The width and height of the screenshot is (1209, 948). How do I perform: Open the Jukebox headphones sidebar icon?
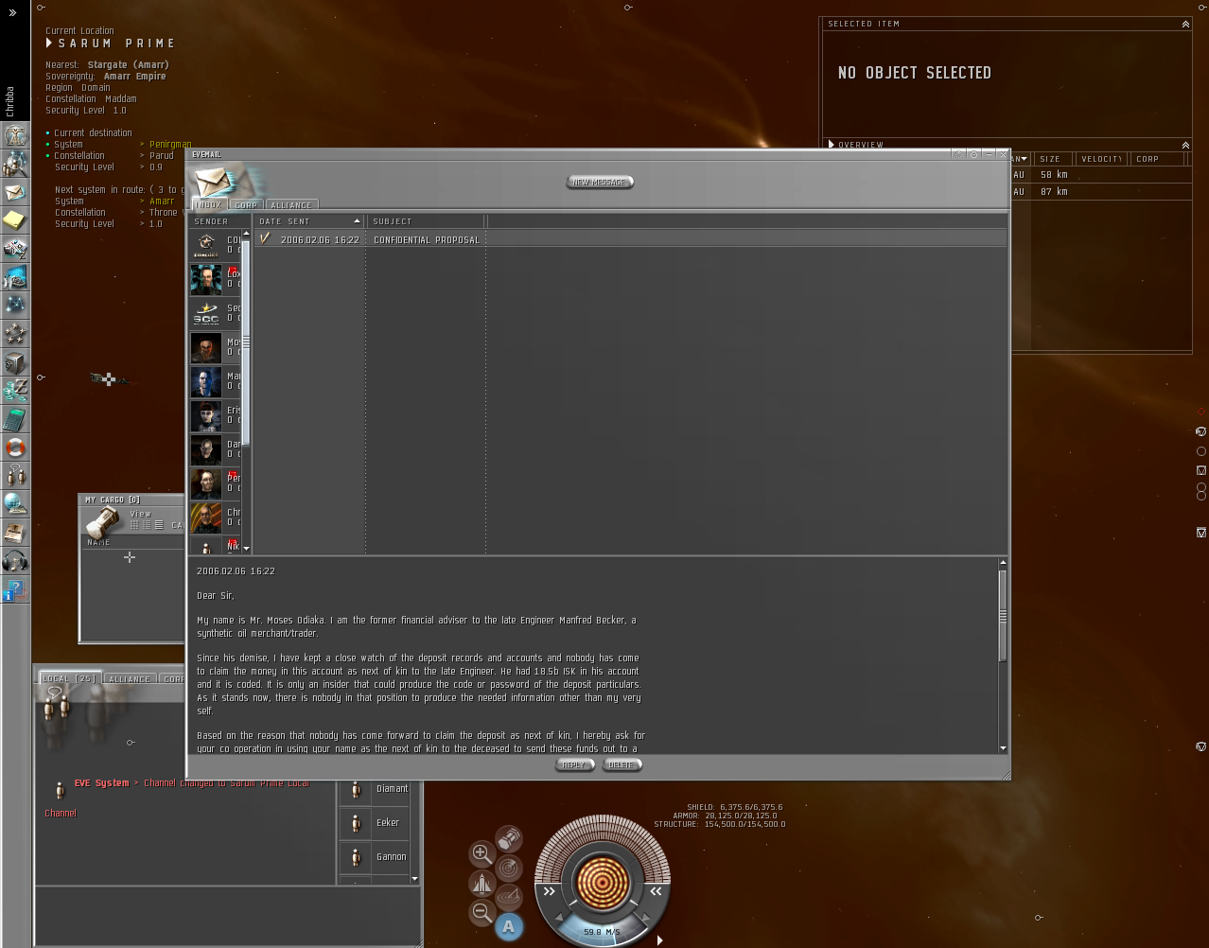point(15,560)
